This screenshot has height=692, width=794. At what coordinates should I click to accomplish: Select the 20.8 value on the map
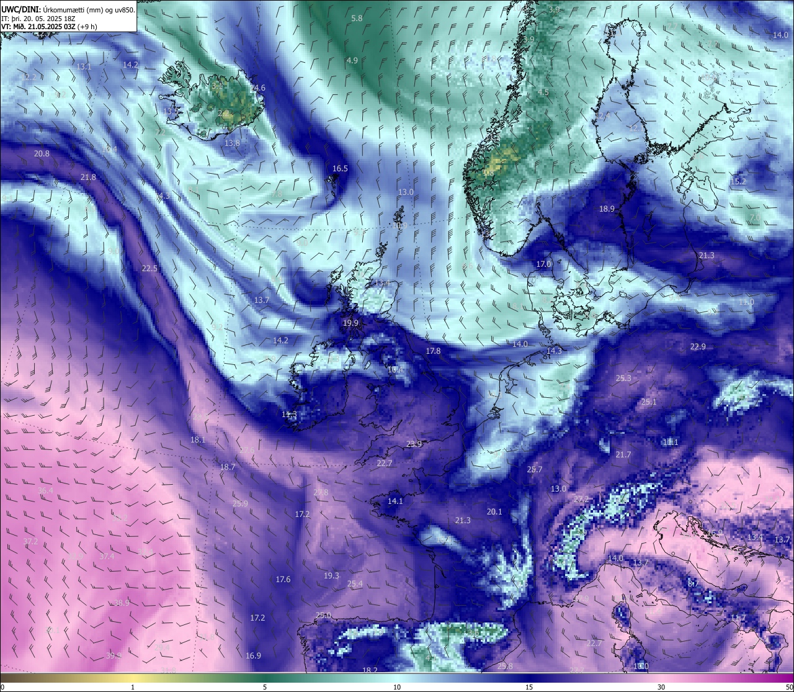click(42, 153)
